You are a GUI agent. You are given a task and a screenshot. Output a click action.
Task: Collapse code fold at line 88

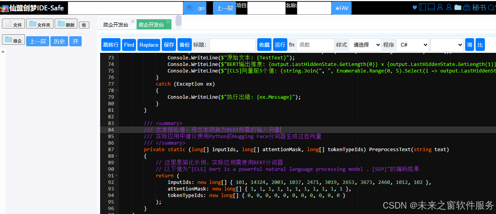(116, 156)
